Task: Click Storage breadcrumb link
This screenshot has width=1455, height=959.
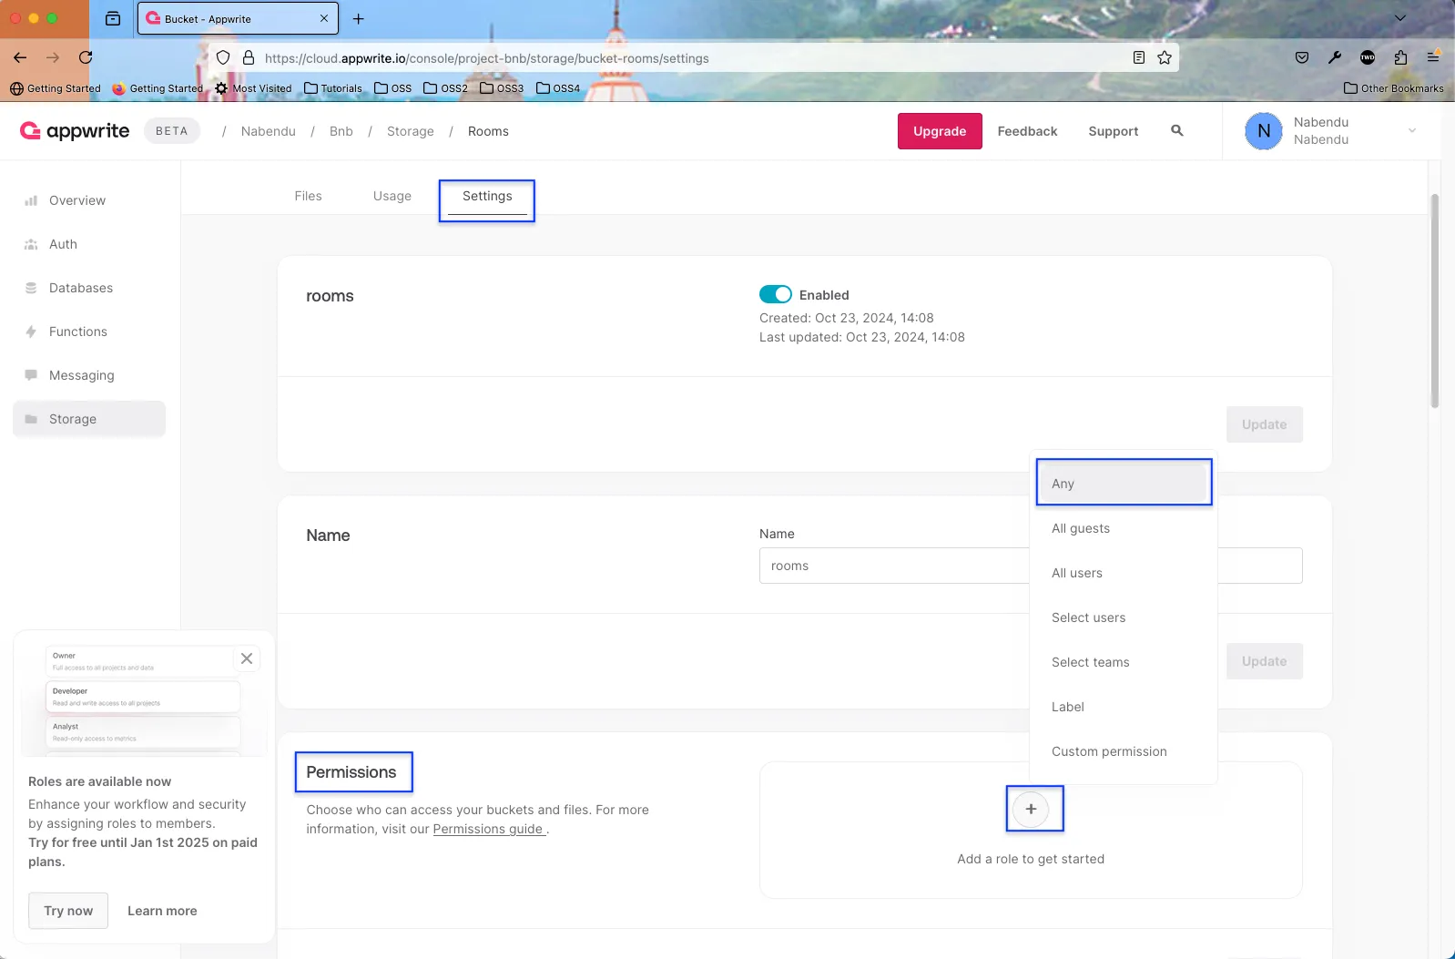Action: [x=411, y=131]
